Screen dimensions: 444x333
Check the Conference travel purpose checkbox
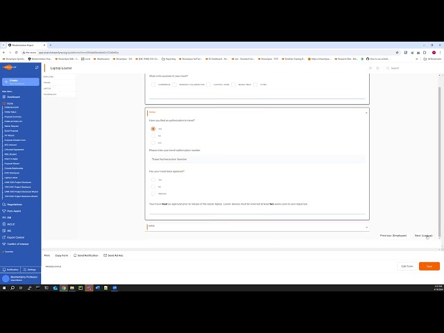point(153,85)
